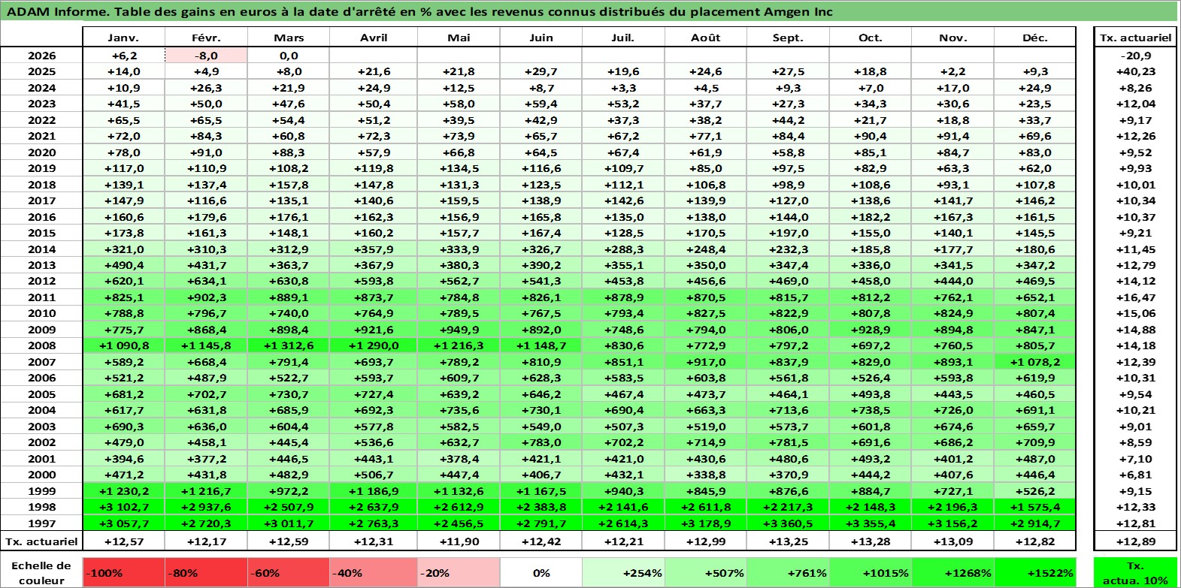Select the 2016 row label
This screenshot has width=1181, height=588.
pos(41,217)
